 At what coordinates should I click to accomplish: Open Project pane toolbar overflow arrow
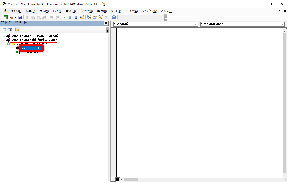coord(108,30)
